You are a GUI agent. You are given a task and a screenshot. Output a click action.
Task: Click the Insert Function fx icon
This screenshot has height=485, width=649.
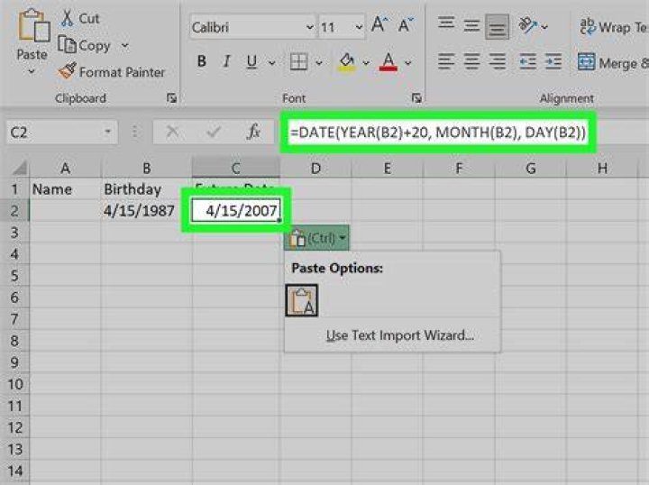tap(253, 132)
